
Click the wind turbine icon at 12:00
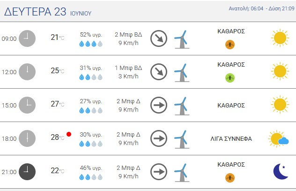182,73
